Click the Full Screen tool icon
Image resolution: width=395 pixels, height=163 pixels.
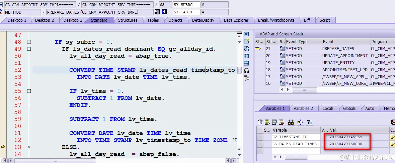tap(246, 56)
